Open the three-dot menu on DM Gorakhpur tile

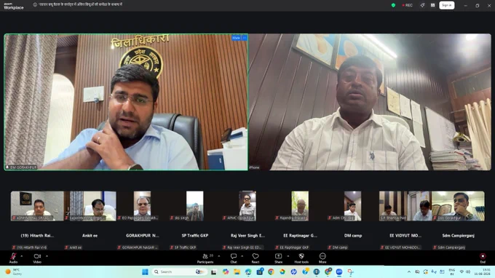click(x=245, y=38)
